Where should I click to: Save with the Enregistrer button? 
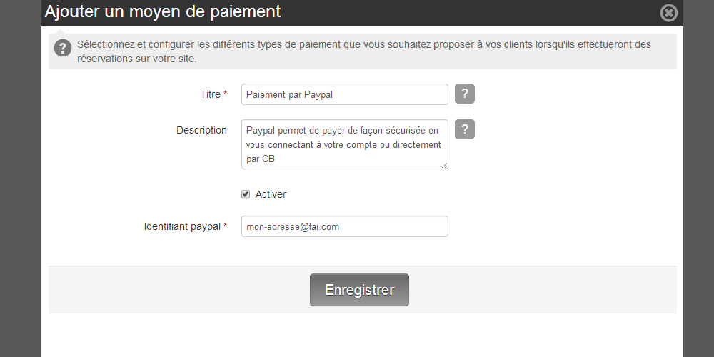[x=359, y=290]
